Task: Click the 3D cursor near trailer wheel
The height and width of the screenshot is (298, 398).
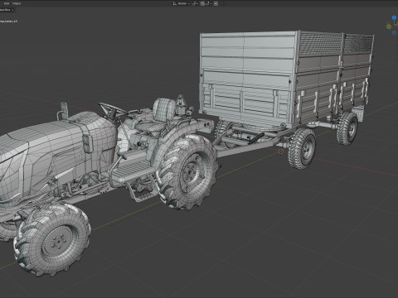Action: 281,151
